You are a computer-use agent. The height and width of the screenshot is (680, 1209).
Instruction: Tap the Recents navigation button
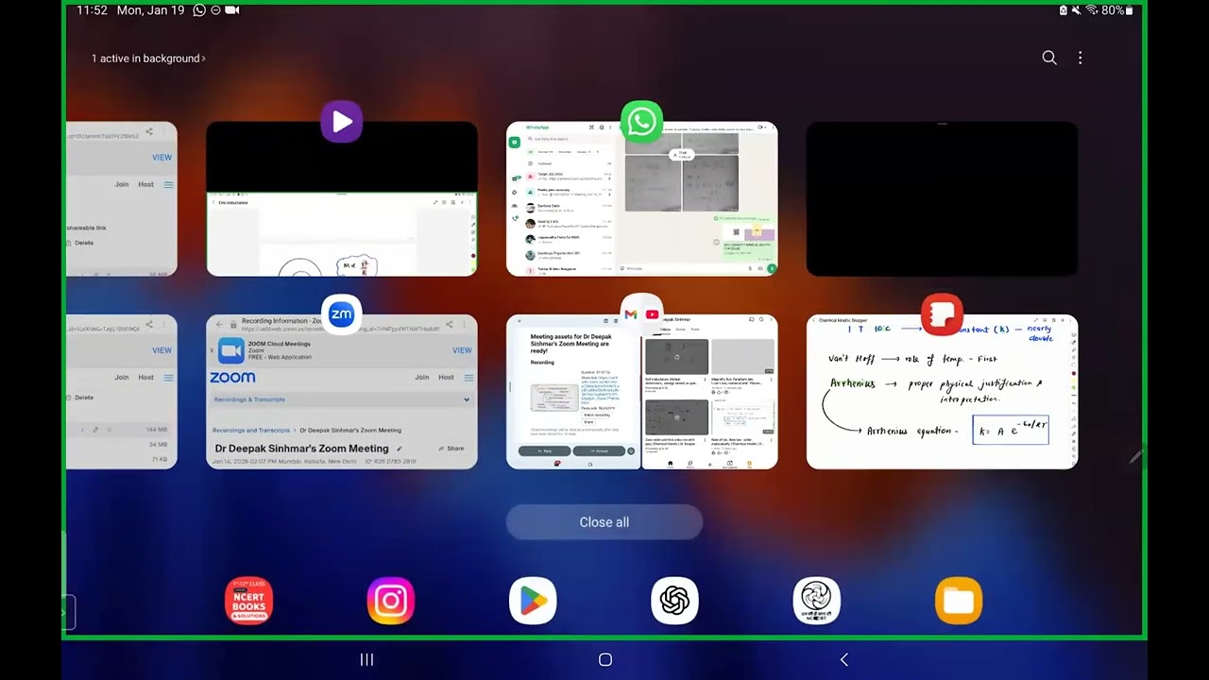[367, 660]
